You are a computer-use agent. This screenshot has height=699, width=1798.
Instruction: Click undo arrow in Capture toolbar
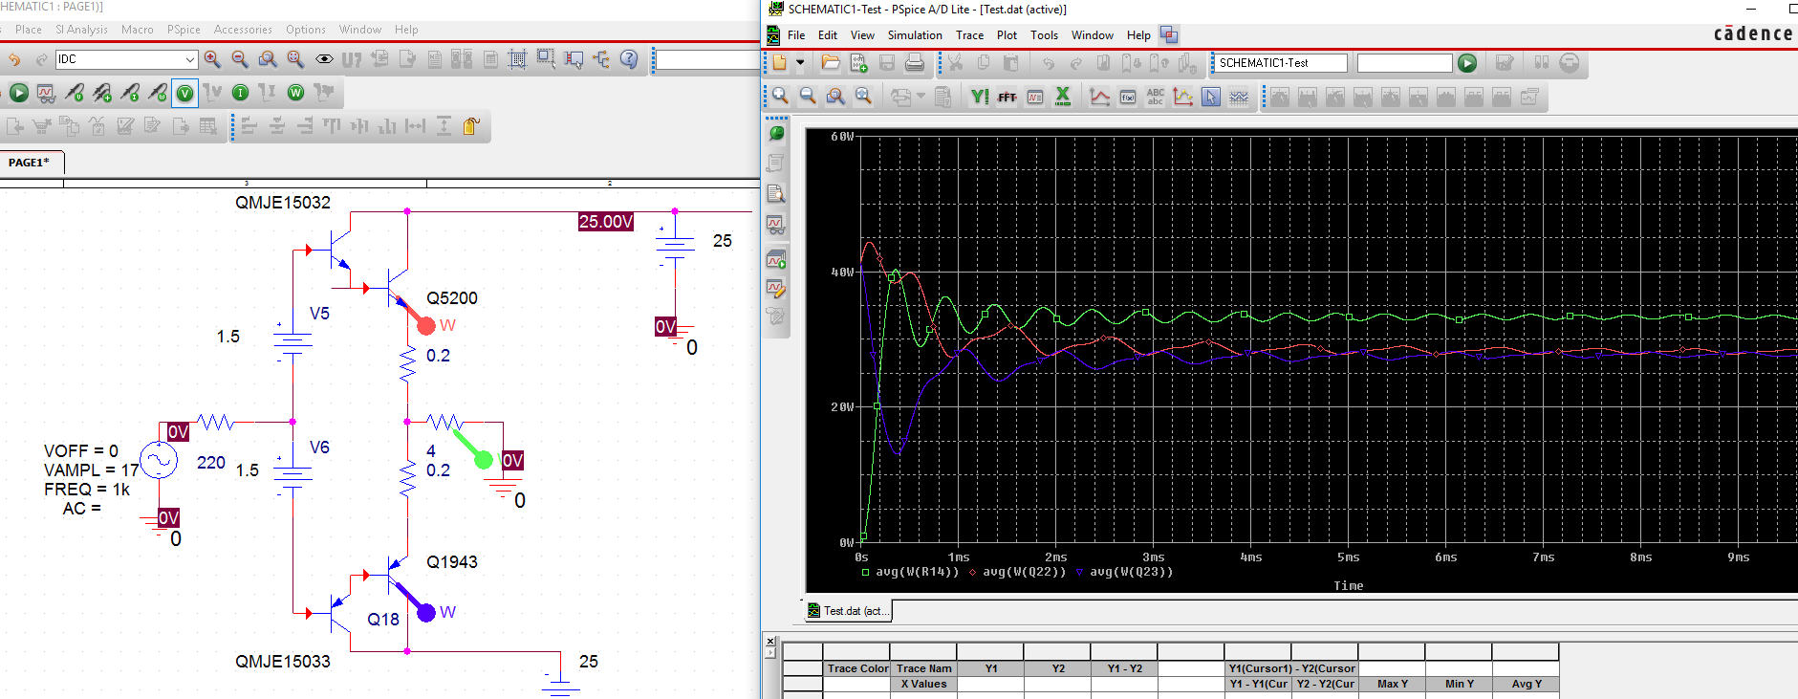(14, 59)
